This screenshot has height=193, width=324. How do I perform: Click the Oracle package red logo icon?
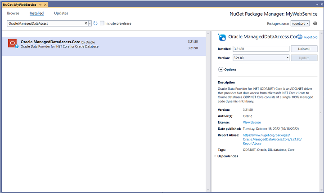[x=13, y=43]
